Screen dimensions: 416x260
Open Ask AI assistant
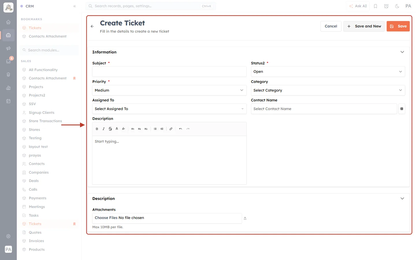[358, 6]
